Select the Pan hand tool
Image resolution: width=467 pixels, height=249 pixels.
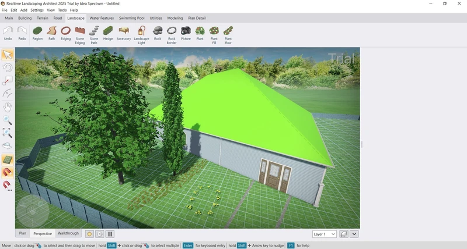(8, 107)
